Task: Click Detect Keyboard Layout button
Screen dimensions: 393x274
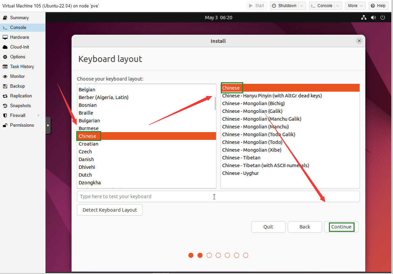Action: click(x=110, y=210)
